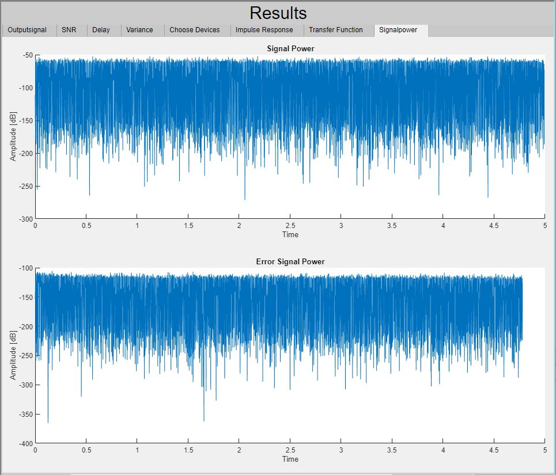The image size is (556, 475).
Task: View the Transfer Function tab
Action: point(336,30)
